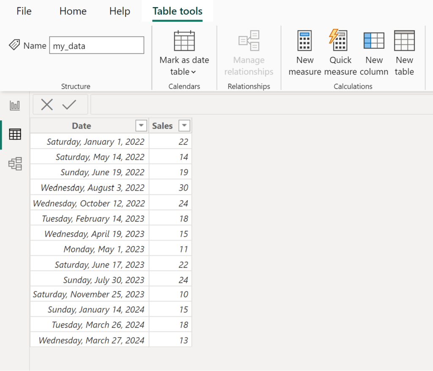Open the File menu
Viewport: 433px width, 371px height.
(x=24, y=11)
